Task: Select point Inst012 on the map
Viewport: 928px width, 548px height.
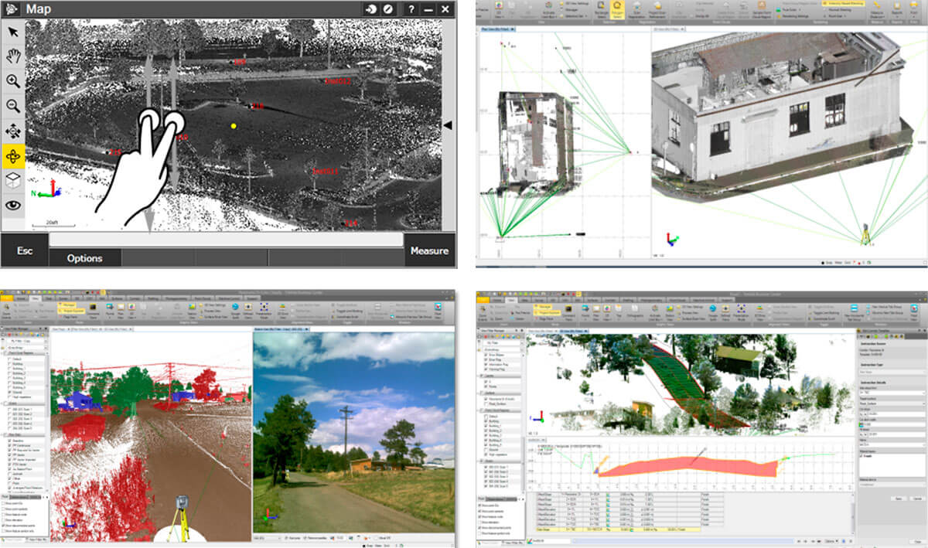Action: point(337,80)
